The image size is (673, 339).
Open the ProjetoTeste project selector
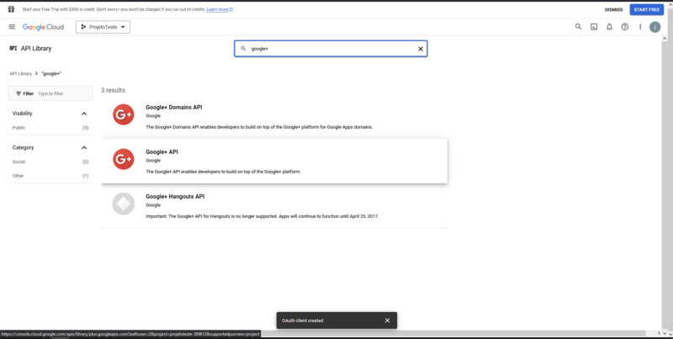pos(103,27)
